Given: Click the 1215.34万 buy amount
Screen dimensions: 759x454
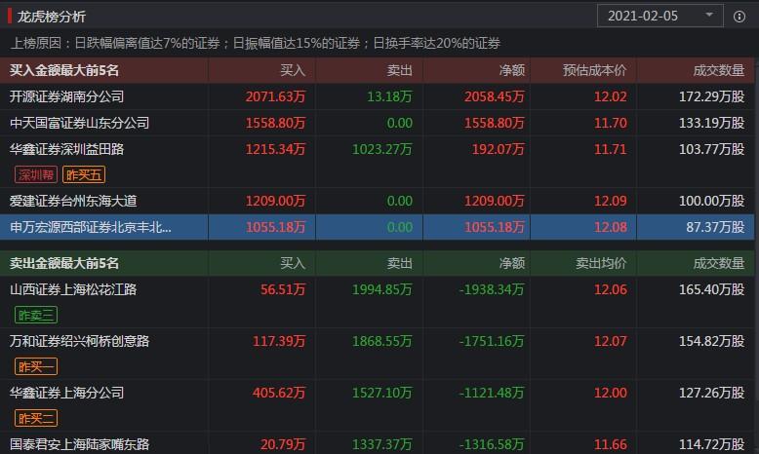Looking at the screenshot, I should pyautogui.click(x=275, y=149).
